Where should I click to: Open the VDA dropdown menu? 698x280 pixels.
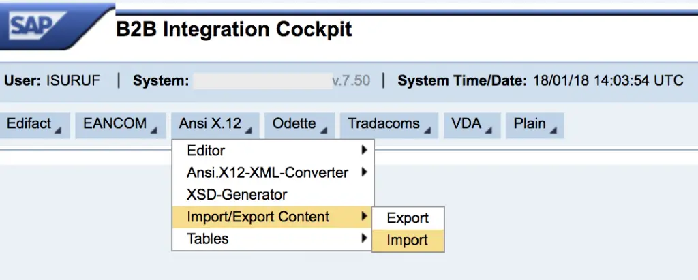point(472,125)
